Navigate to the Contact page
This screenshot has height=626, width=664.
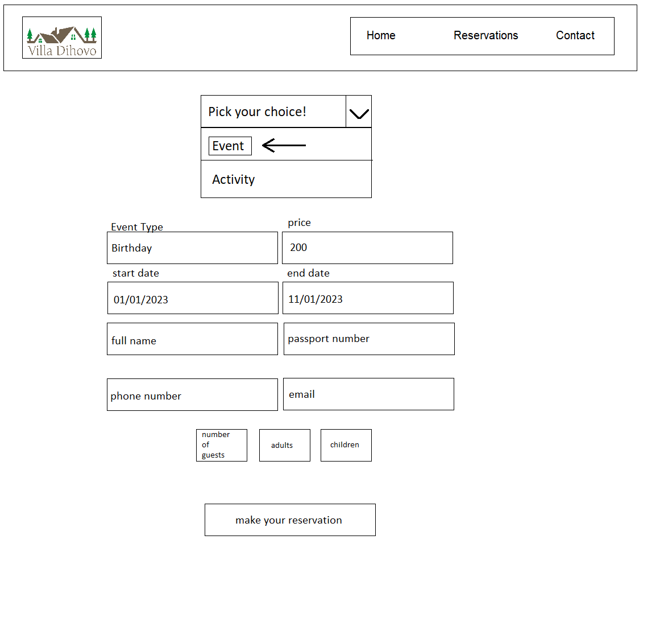tap(575, 36)
